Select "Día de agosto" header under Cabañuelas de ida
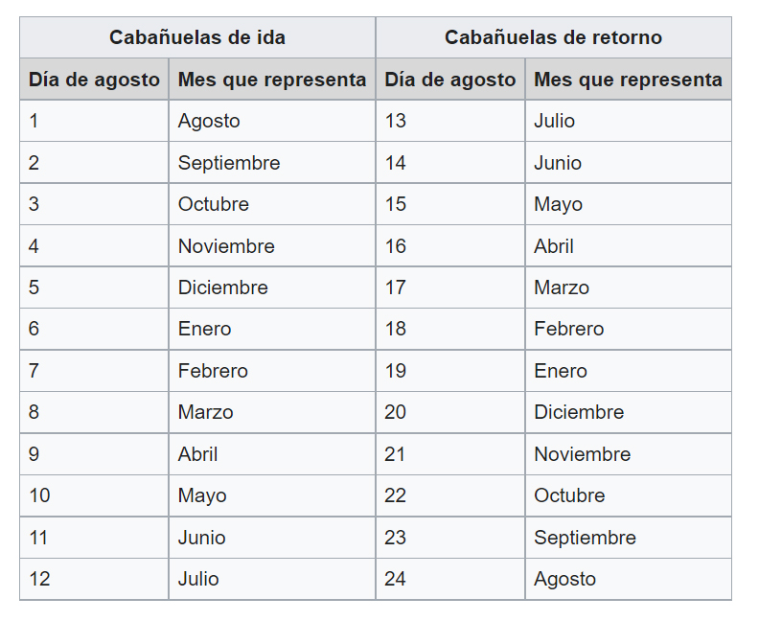 (x=94, y=80)
